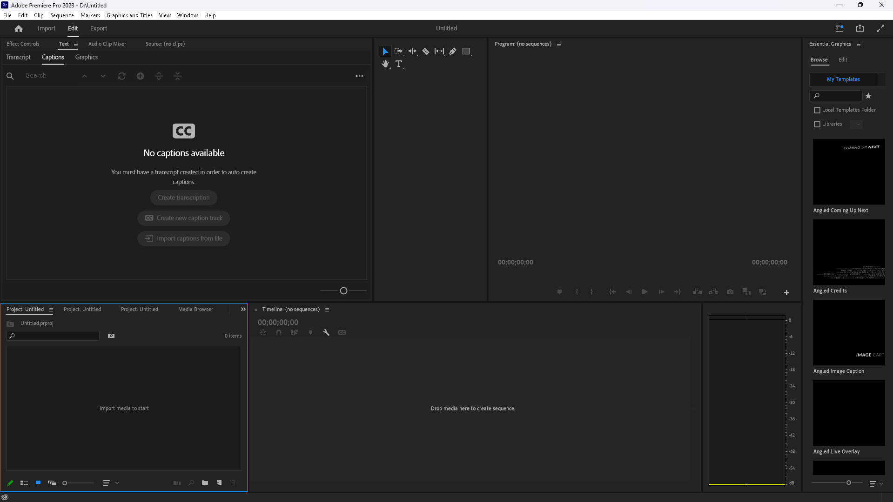
Task: Add new caption segment plus icon
Action: pyautogui.click(x=140, y=76)
